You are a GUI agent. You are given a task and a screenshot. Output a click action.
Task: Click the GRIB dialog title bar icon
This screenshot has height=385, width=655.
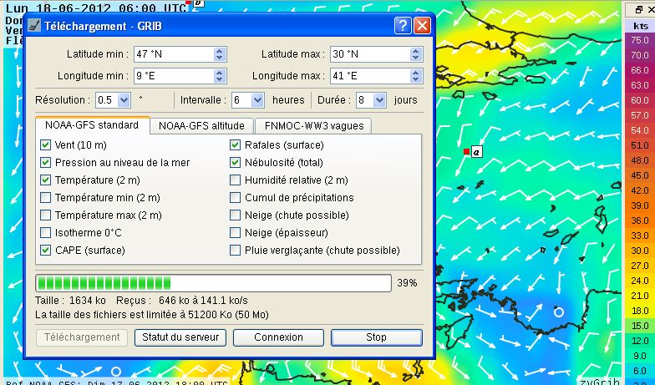click(33, 25)
